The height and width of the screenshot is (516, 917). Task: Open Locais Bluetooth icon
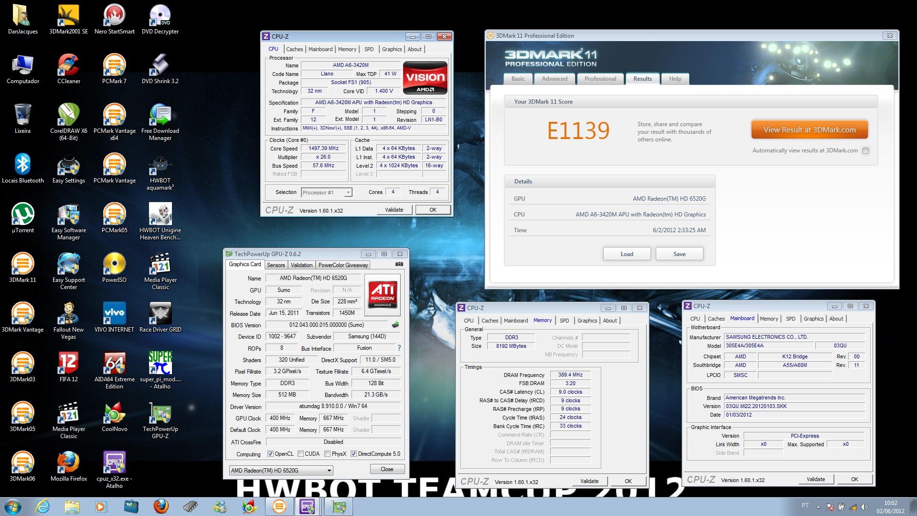tap(22, 168)
